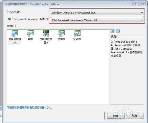Viewport: 148px width, 123px height.
Task: Expand the 目标平台 dropdown arrow
Action: pyautogui.click(x=142, y=13)
